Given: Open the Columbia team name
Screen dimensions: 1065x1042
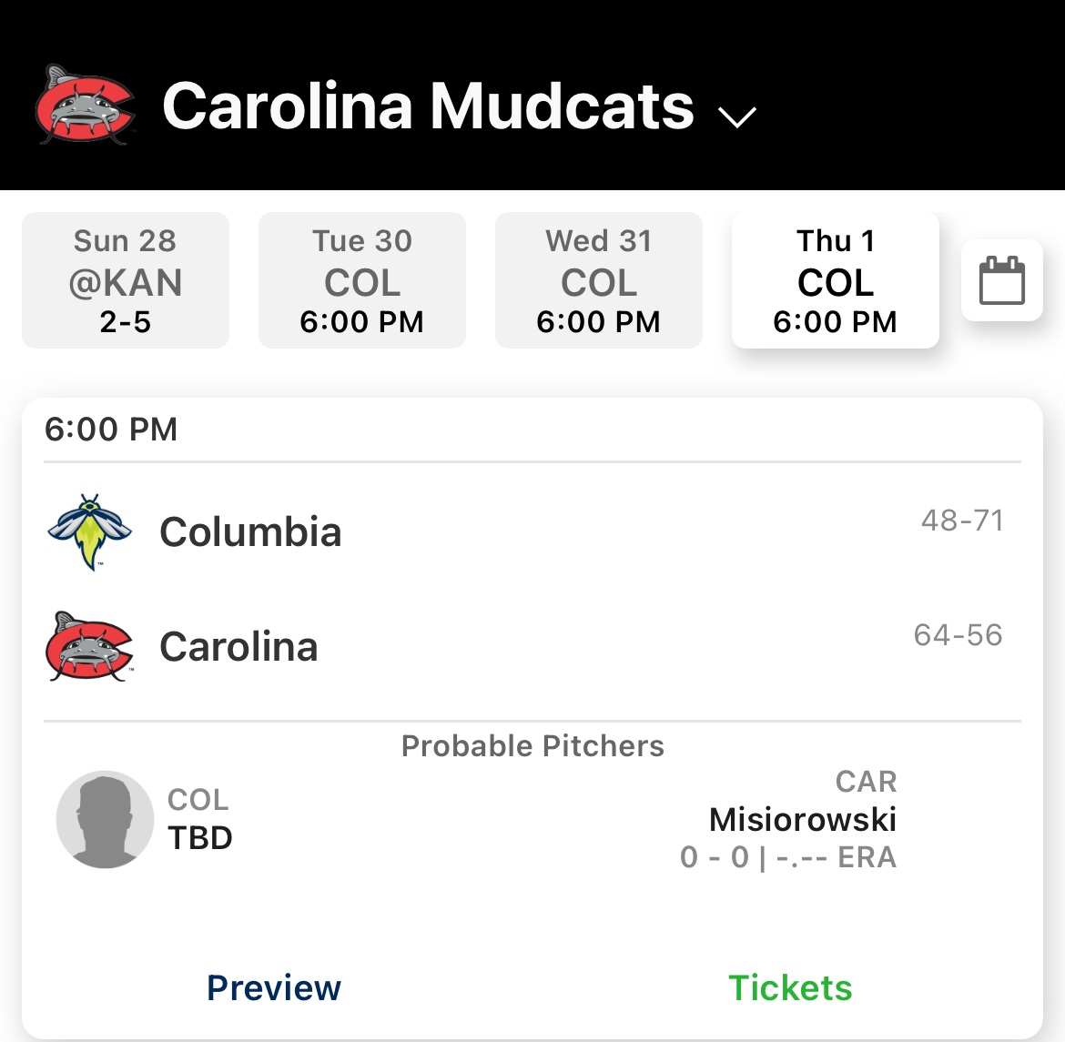Looking at the screenshot, I should tap(250, 532).
